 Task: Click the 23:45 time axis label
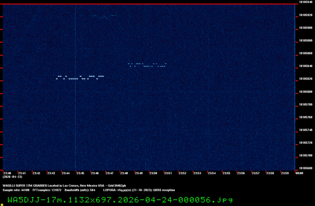[x=80, y=173]
